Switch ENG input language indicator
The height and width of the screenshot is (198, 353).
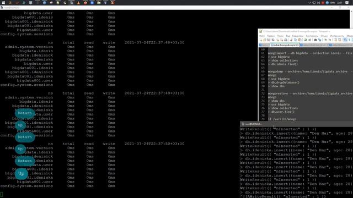coord(333,3)
